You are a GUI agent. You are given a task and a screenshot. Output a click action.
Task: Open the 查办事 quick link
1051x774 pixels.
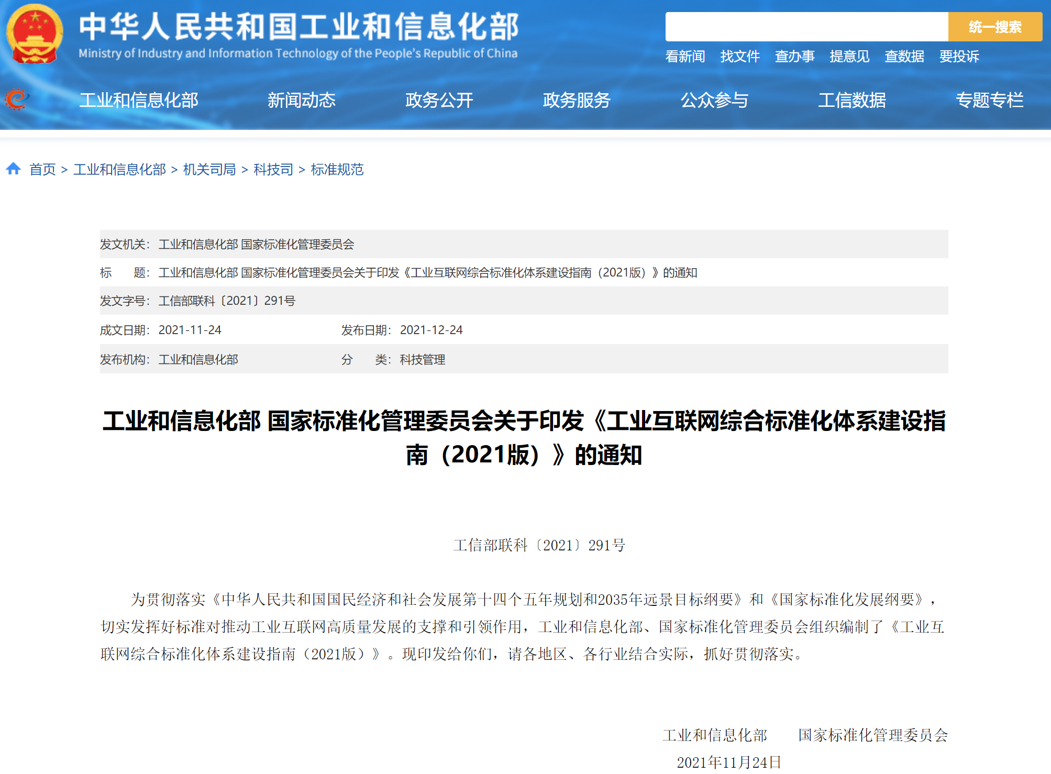tap(794, 56)
